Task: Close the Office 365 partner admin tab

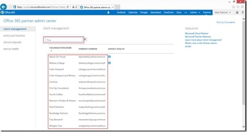Action: [x=113, y=7]
